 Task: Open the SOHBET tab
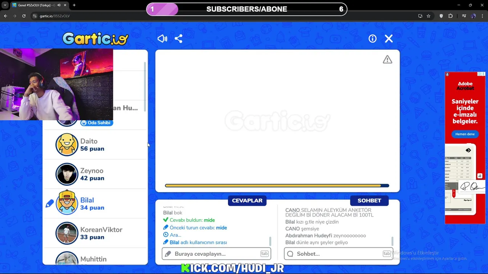pos(369,201)
